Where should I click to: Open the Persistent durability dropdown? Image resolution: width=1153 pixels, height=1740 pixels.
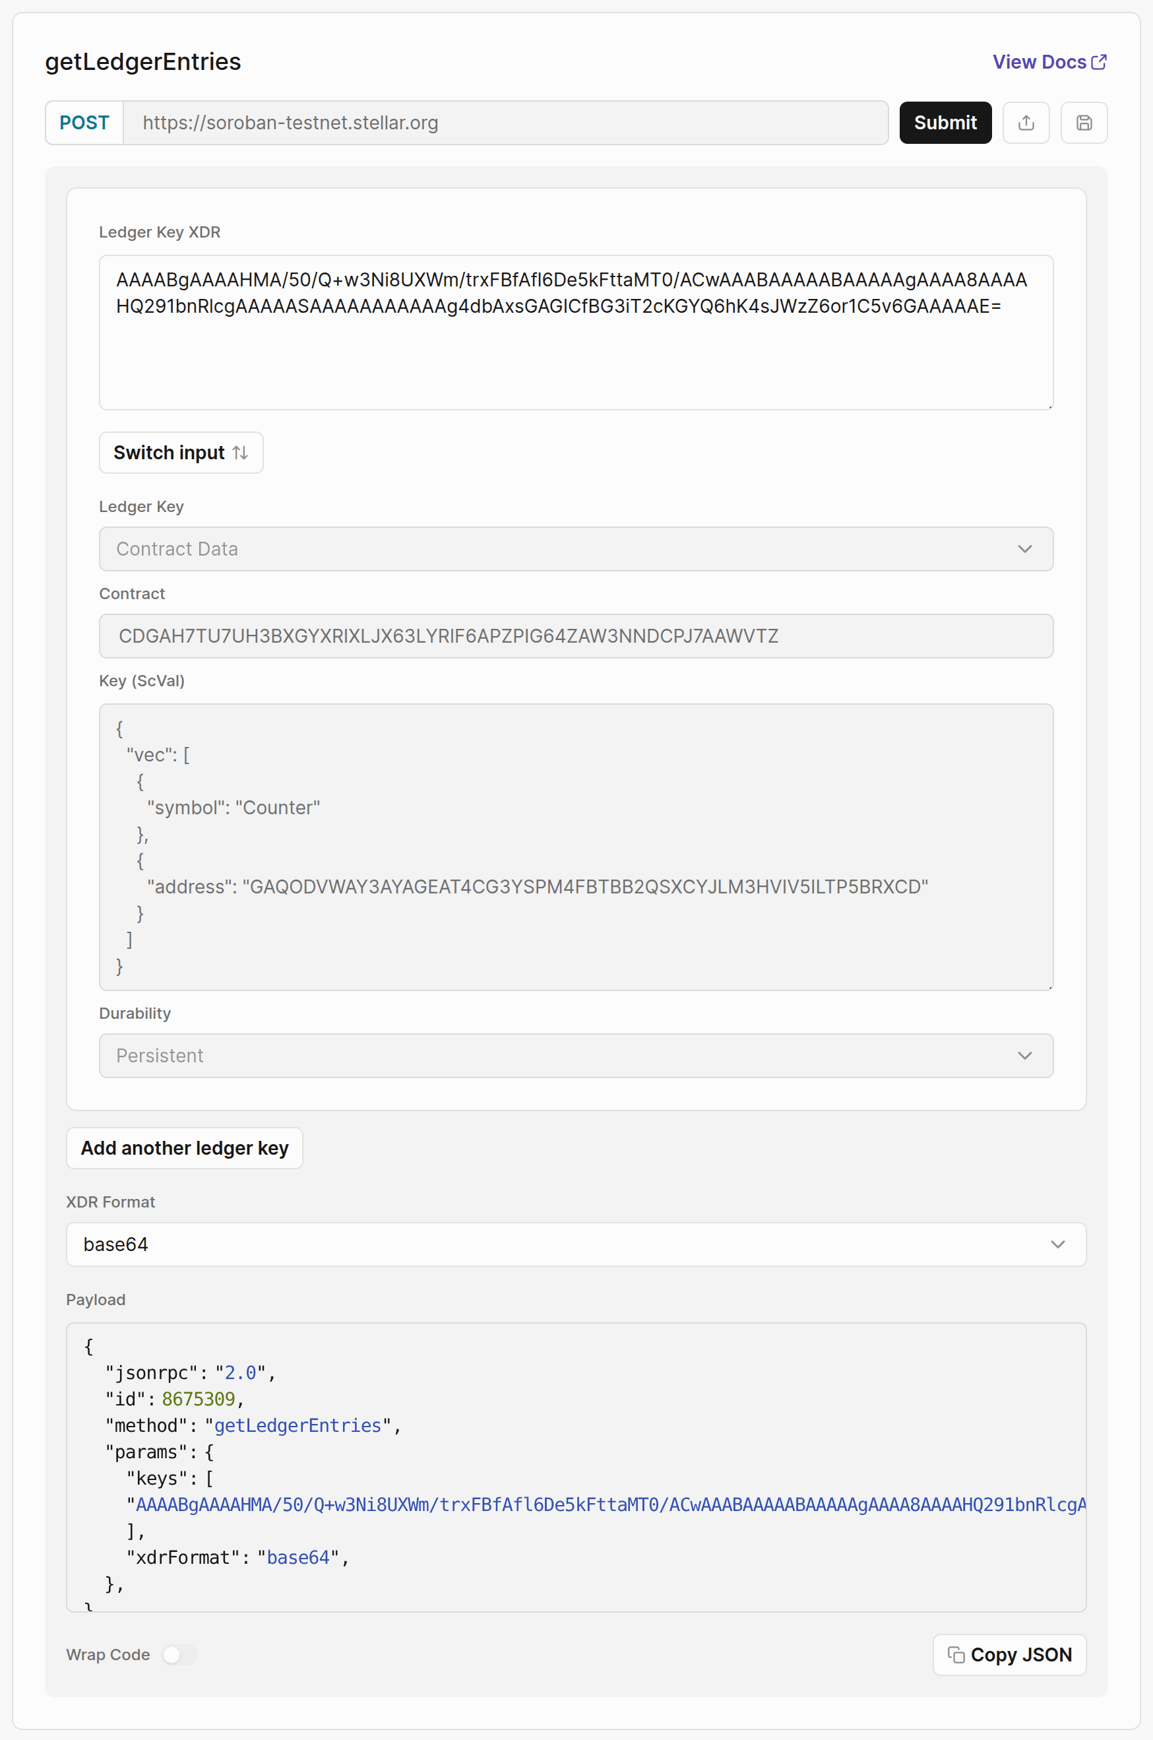point(576,1055)
